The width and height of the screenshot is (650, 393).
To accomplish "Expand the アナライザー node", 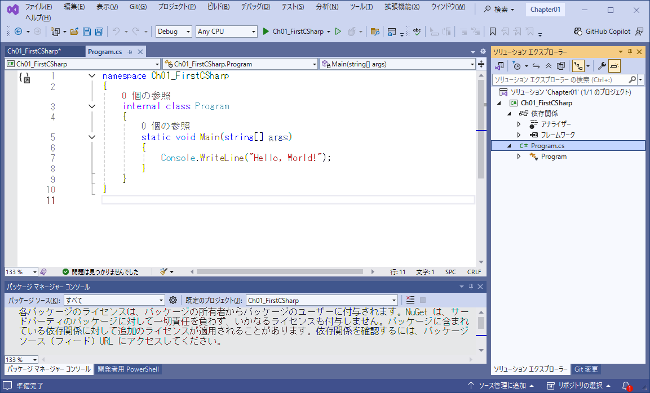I will point(519,124).
